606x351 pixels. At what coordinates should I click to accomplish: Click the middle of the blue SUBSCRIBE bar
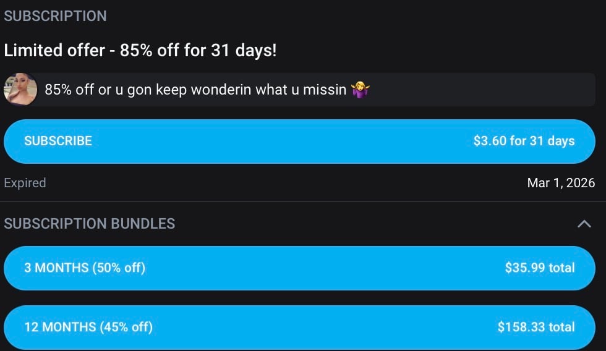pyautogui.click(x=299, y=141)
